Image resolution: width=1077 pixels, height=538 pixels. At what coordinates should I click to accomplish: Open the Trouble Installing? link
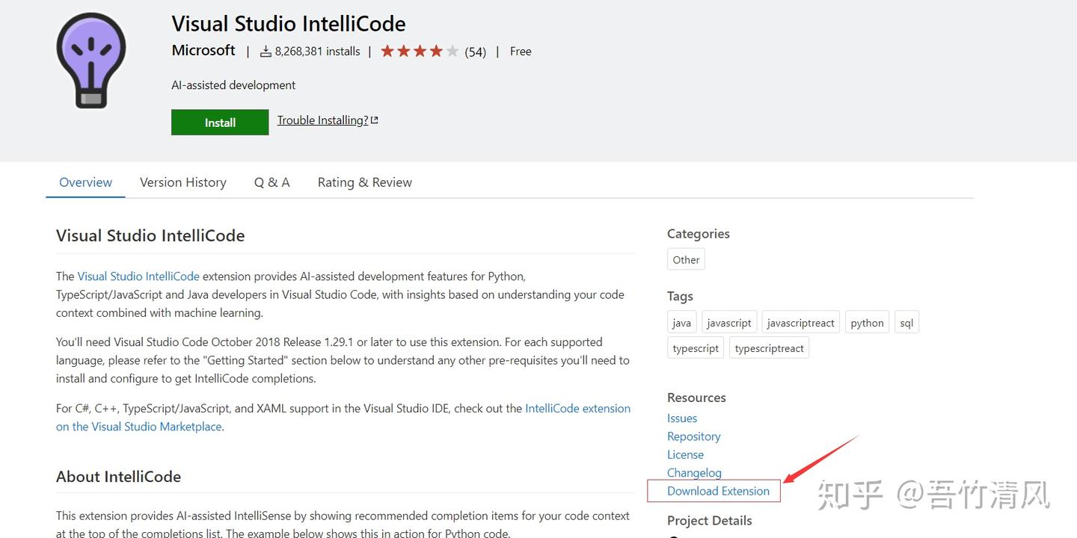coord(322,120)
